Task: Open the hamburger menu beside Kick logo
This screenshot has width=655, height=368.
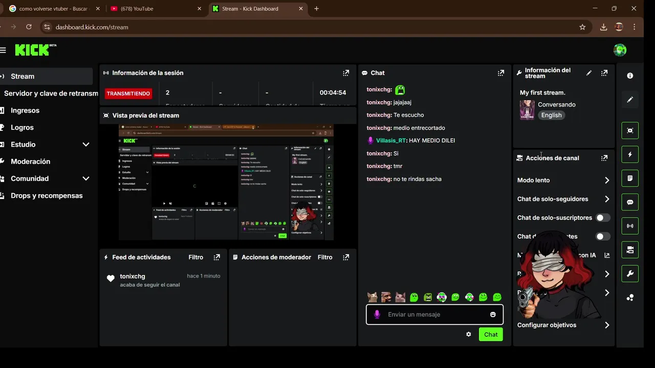Action: tap(3, 50)
